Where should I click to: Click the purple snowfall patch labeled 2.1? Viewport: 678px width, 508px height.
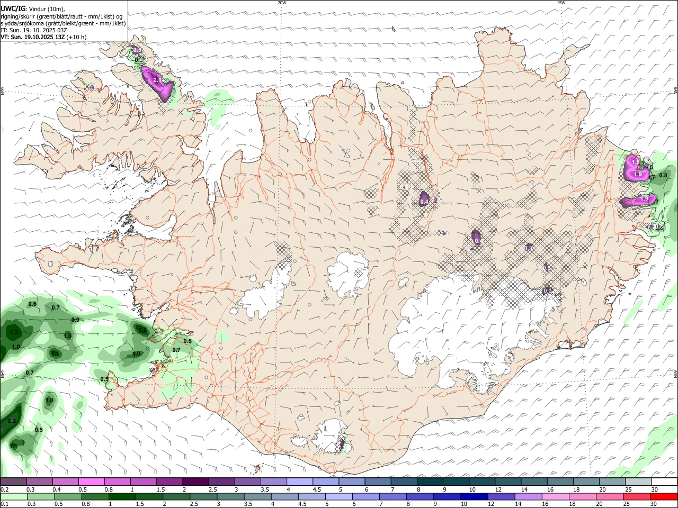tap(158, 84)
